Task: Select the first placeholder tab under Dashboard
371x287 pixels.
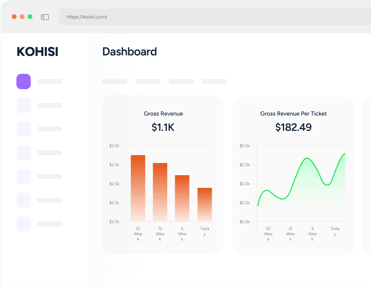Action: (115, 82)
